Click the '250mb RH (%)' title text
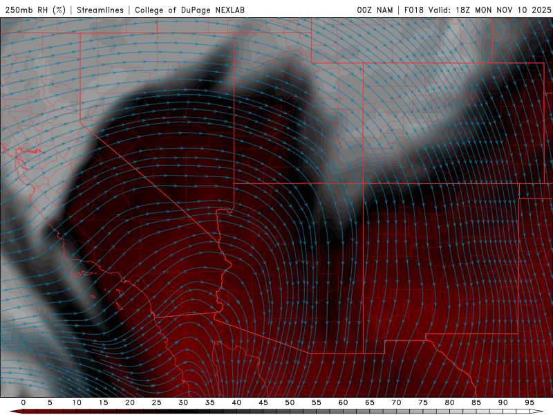The width and height of the screenshot is (553, 415). (35, 10)
